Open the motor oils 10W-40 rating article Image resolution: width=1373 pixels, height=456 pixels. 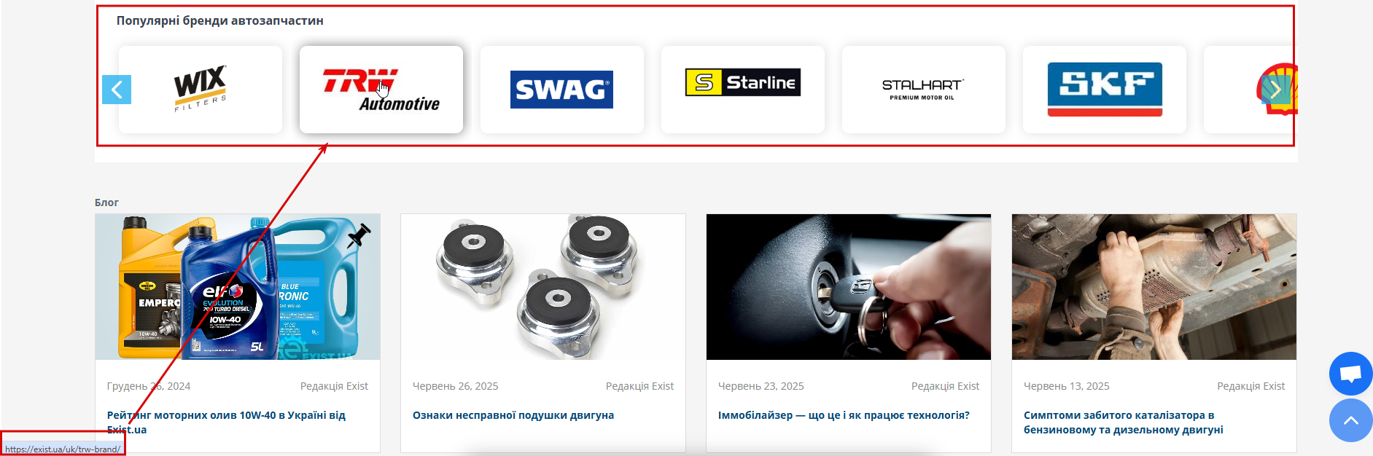tap(226, 422)
